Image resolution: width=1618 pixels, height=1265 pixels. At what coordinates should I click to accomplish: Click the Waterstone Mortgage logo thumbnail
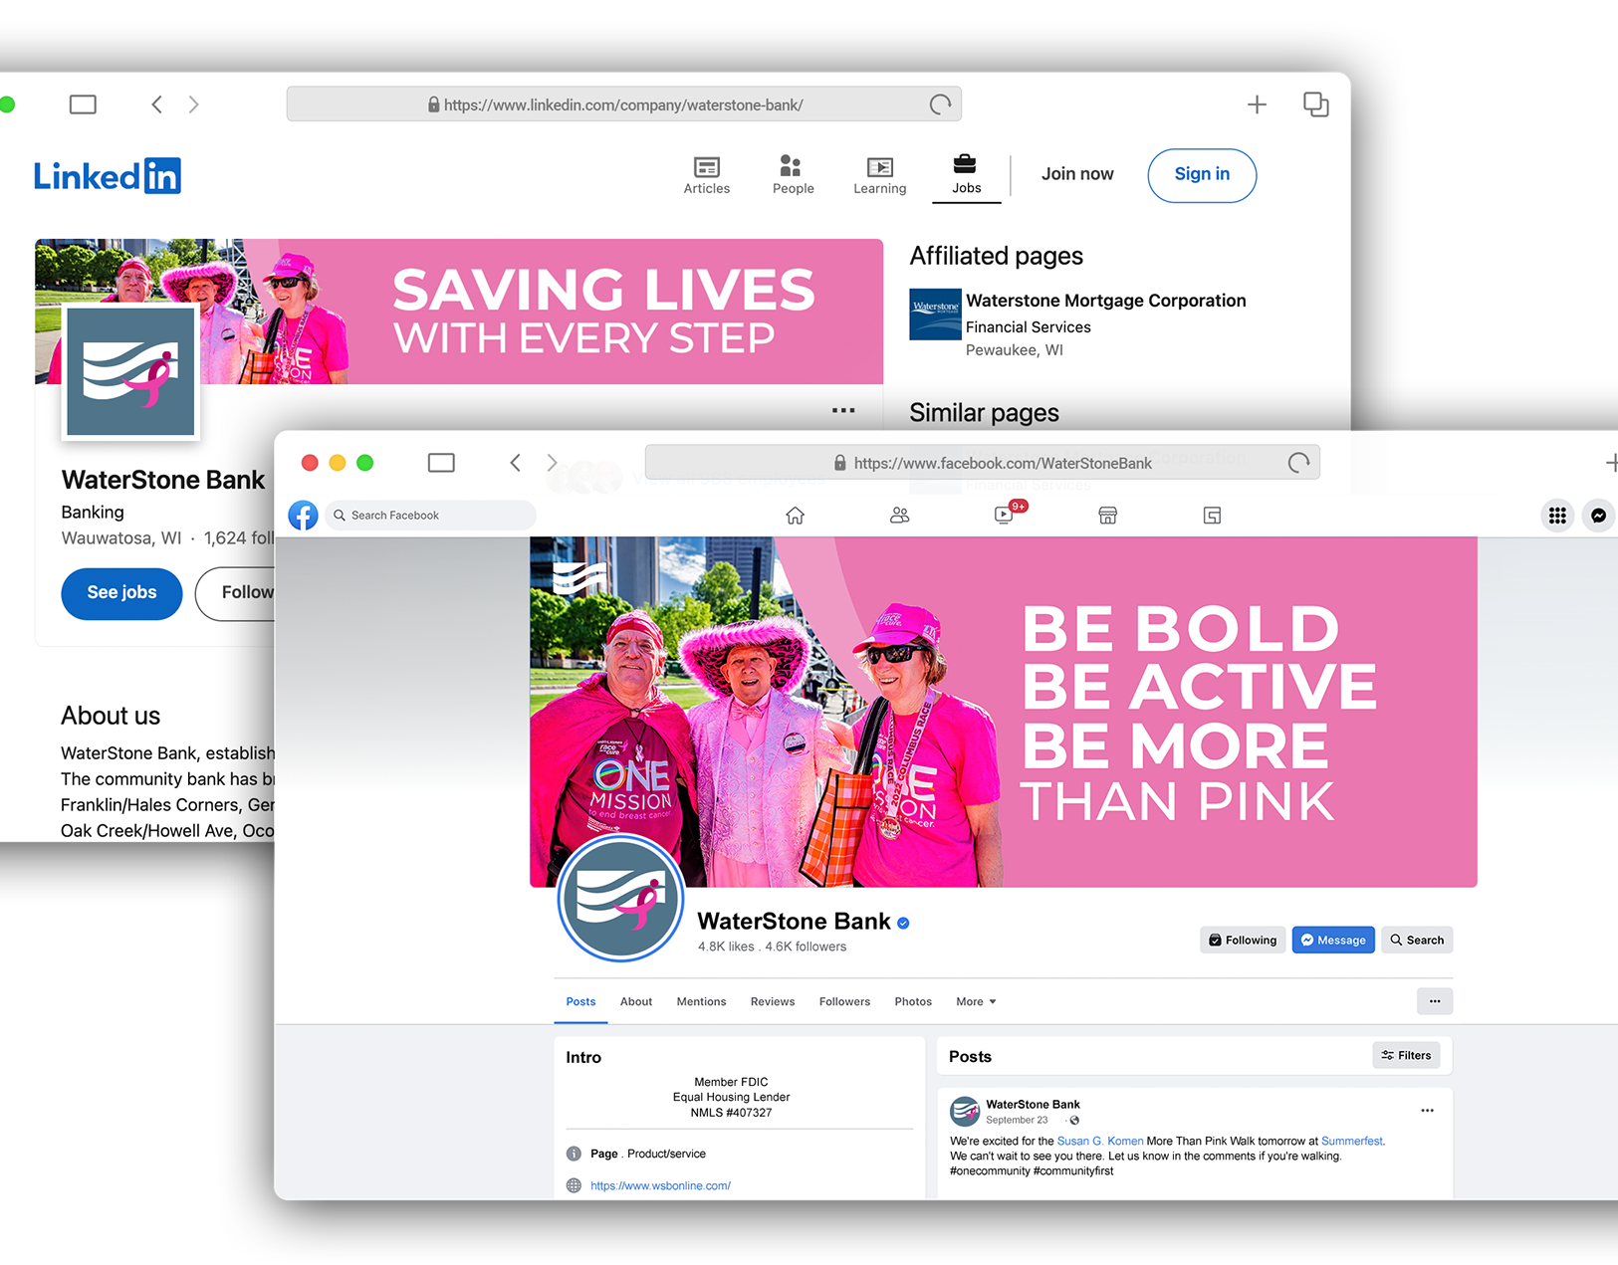935,315
